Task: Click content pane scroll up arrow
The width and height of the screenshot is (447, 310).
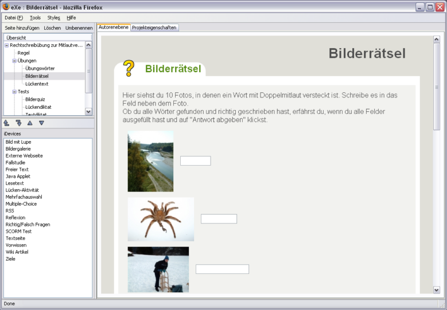Action: tap(437, 40)
